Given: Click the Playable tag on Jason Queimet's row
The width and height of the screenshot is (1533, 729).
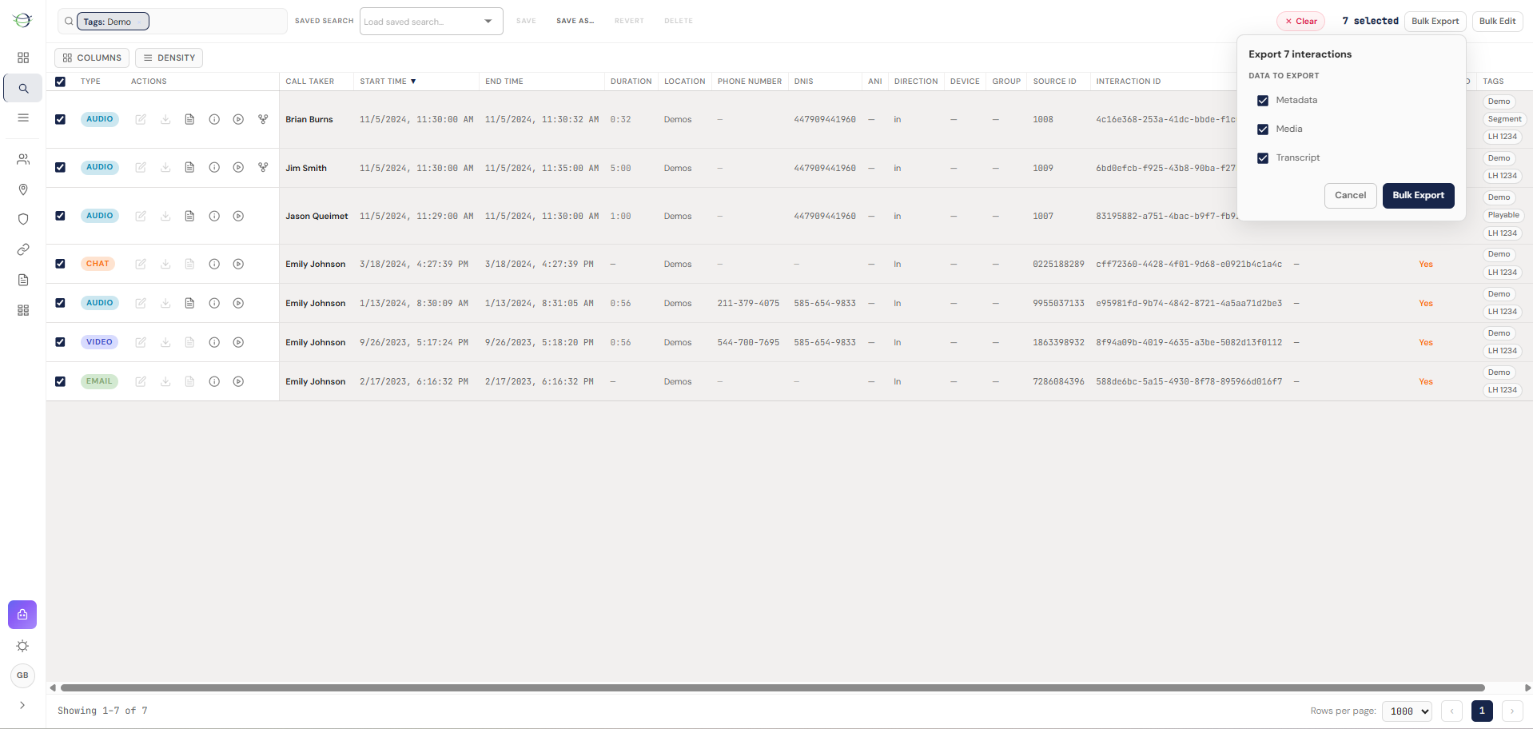Looking at the screenshot, I should point(1503,215).
